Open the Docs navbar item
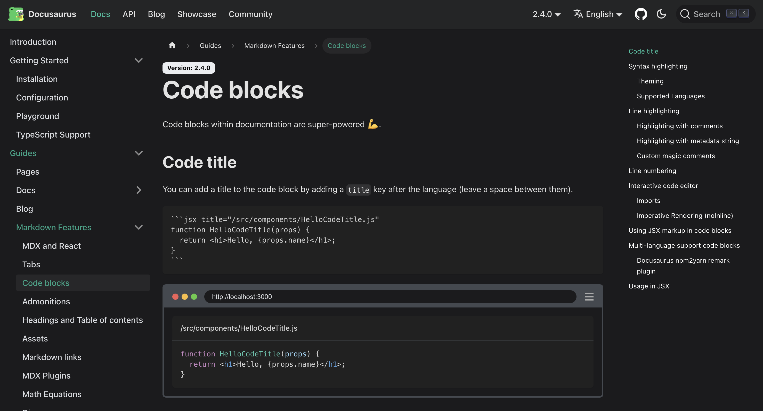Screen dimensions: 763x411 pyautogui.click(x=100, y=14)
